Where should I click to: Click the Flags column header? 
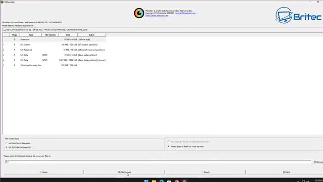[x=15, y=35]
